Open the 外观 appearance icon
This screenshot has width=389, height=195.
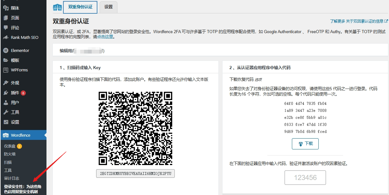coord(6,83)
